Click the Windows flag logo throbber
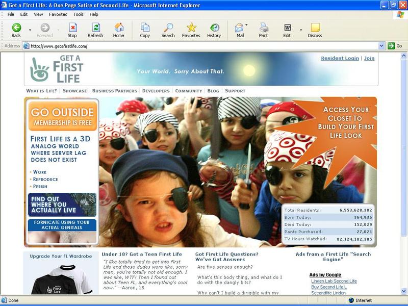 [x=400, y=15]
